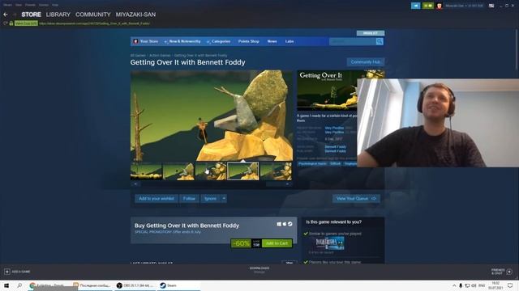The height and width of the screenshot is (291, 519).
Task: Switch to Big Picture mode icon
Action: (491, 6)
